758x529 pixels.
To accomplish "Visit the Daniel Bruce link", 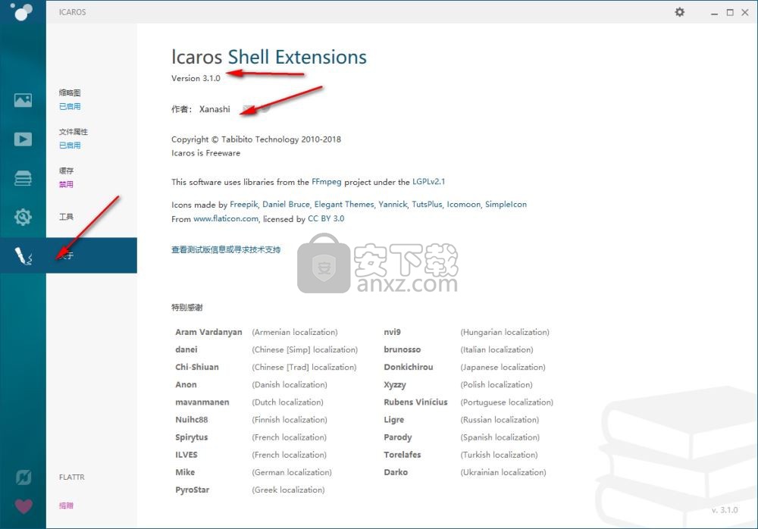I will 286,205.
